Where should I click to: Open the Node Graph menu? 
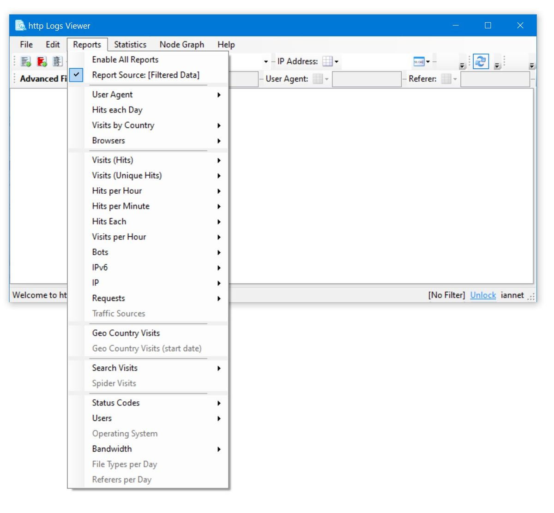(181, 44)
